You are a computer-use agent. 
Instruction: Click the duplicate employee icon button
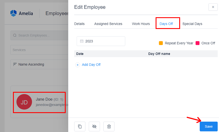pos(80,127)
